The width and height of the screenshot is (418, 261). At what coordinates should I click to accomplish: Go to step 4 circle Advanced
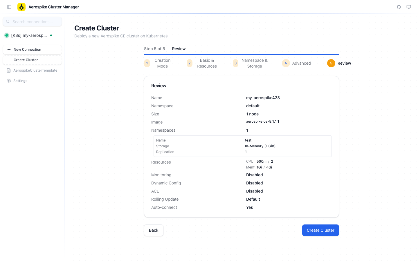point(286,63)
